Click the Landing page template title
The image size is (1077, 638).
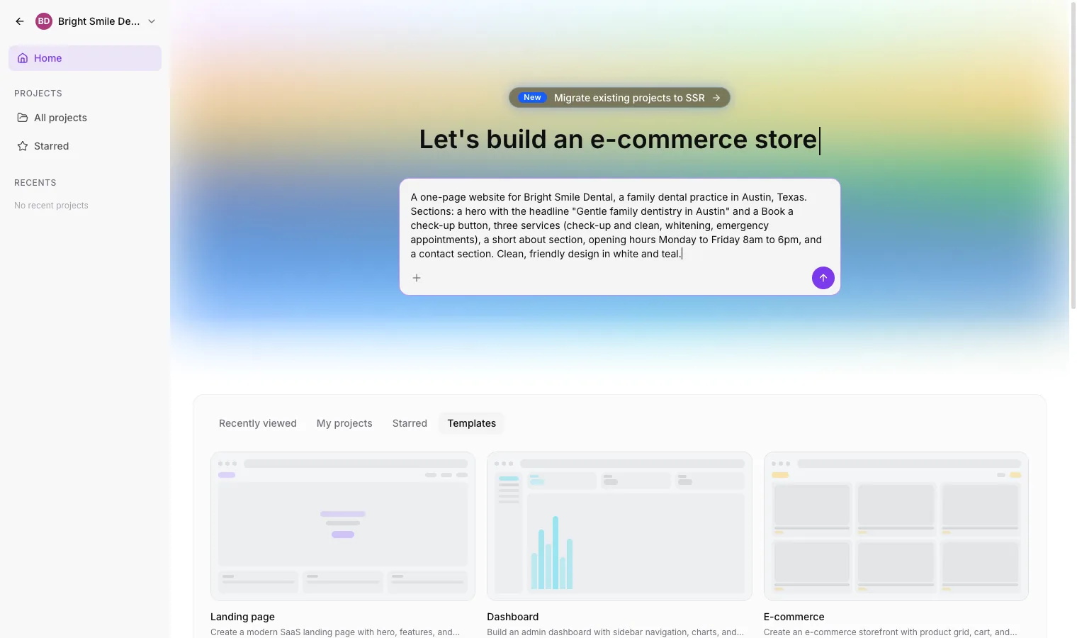242,617
